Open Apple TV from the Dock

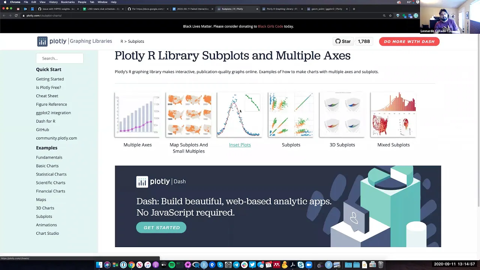[163, 265]
